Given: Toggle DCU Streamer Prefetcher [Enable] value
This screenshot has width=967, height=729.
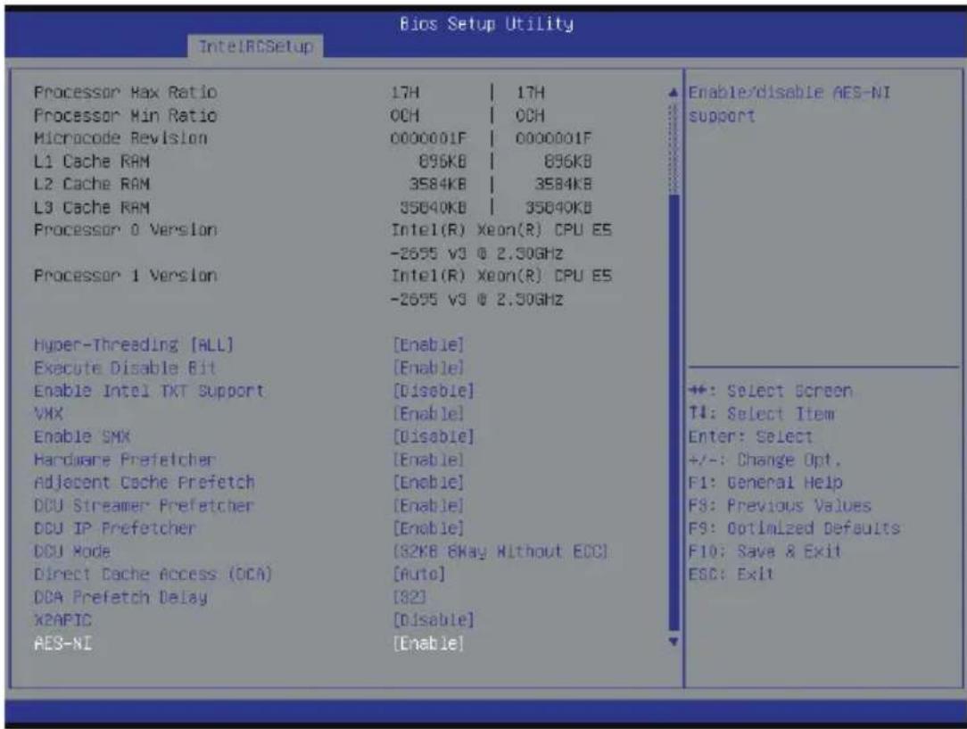Looking at the screenshot, I should click(428, 506).
